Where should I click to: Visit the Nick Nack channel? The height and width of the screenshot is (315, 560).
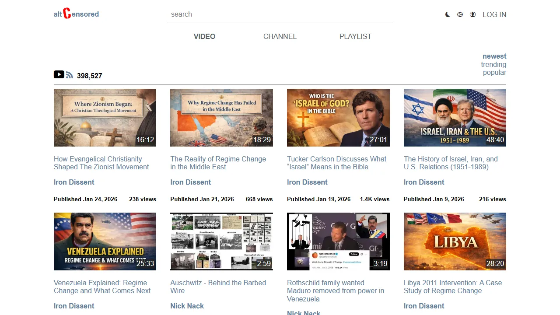tap(187, 306)
